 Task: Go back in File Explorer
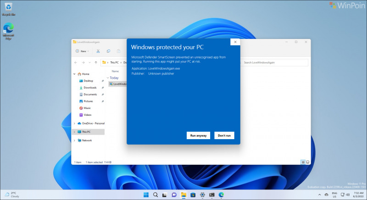(x=76, y=63)
